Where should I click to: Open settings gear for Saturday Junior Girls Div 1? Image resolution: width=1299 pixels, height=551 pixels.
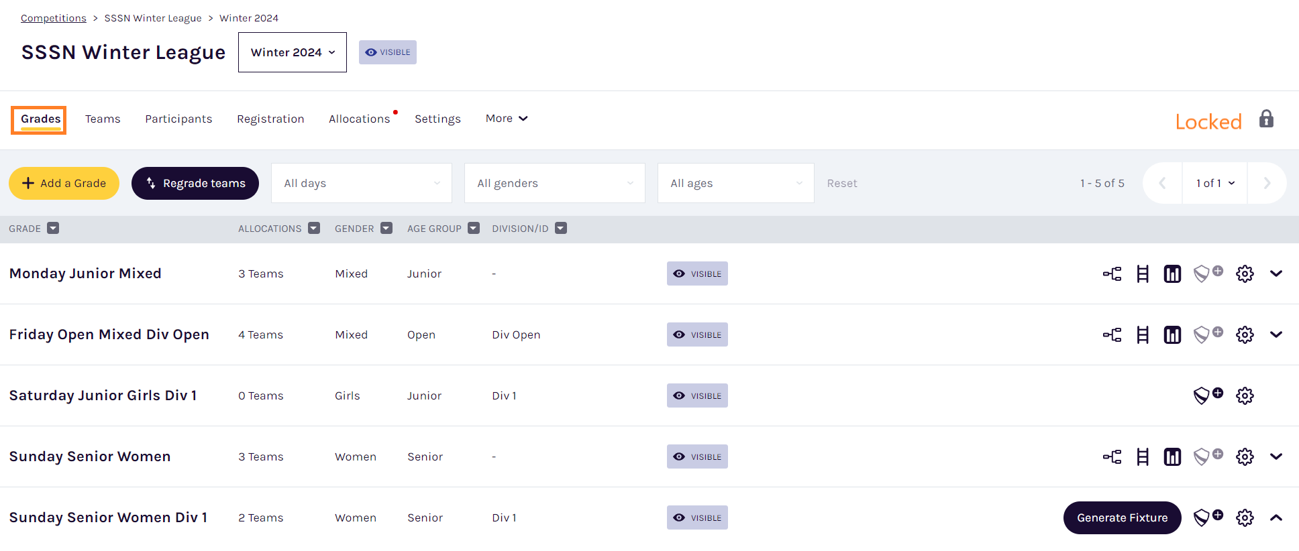tap(1245, 395)
